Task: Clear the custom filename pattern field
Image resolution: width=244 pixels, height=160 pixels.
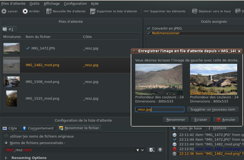Action: [137, 150]
